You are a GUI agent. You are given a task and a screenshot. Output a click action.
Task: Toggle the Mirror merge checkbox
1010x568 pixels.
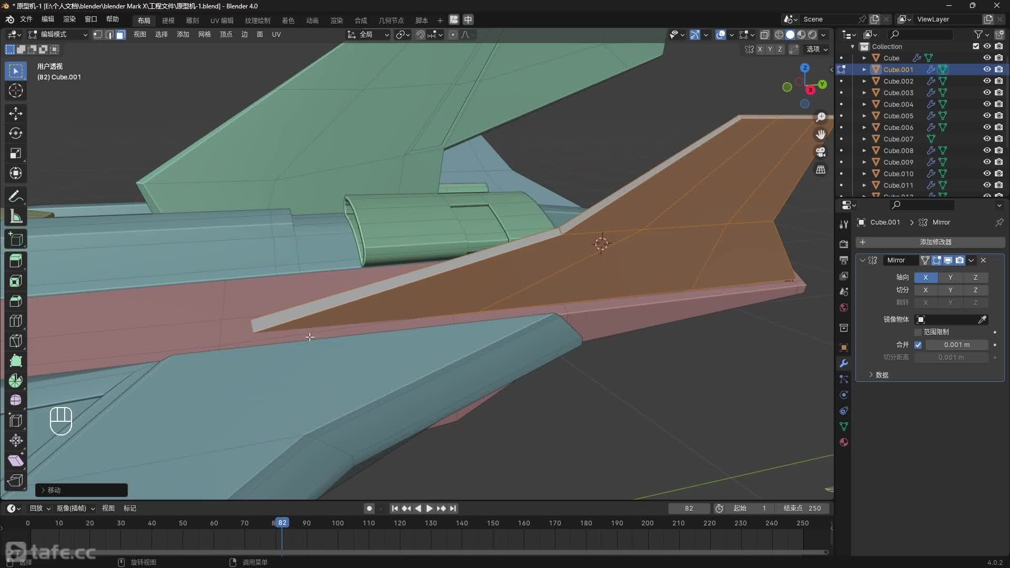pyautogui.click(x=918, y=345)
